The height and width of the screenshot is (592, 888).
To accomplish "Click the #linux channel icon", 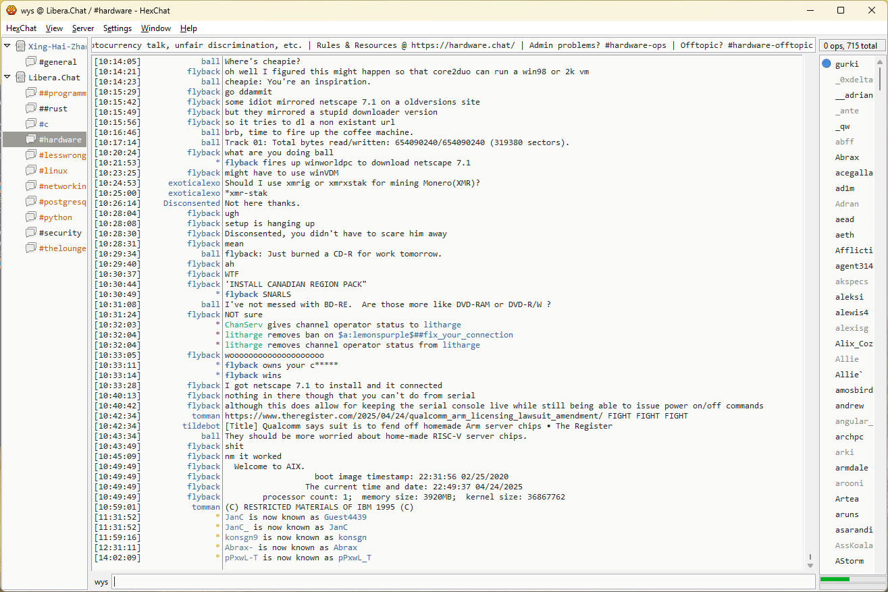I will point(31,171).
